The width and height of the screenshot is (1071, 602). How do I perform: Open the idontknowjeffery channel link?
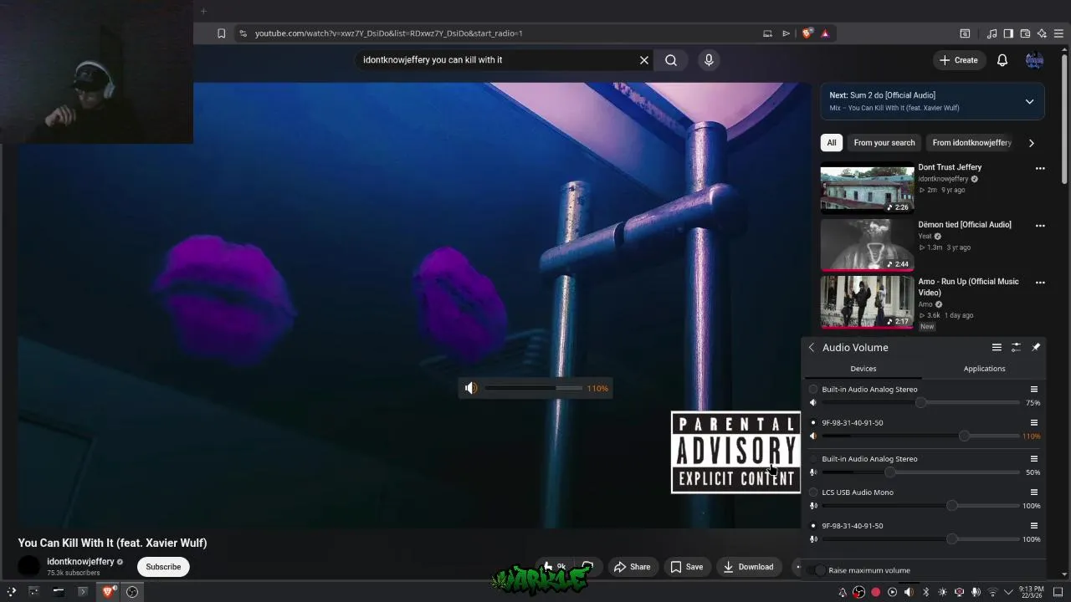point(80,562)
